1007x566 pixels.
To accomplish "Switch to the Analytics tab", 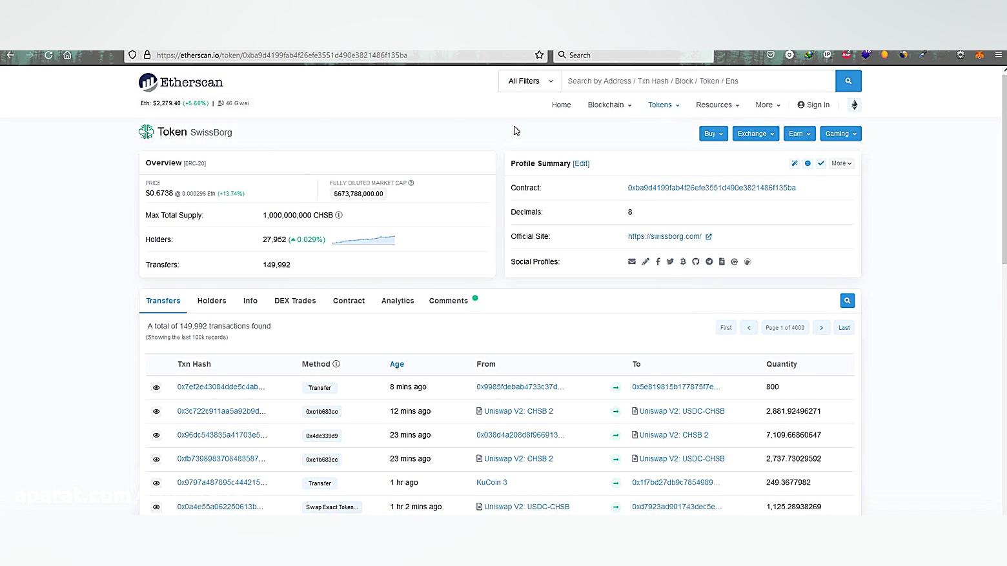I will (398, 301).
